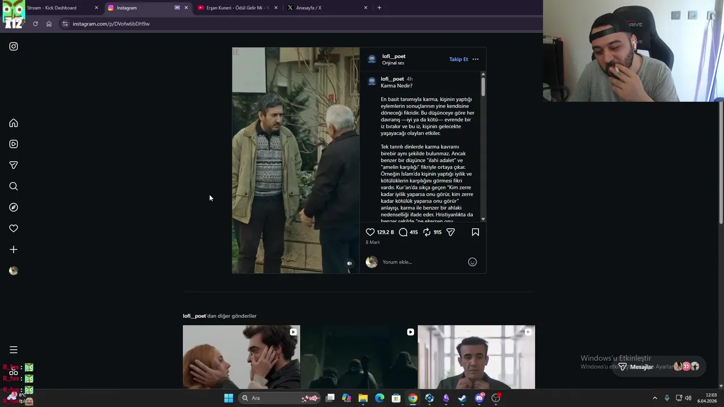Open a new browser tab
Image resolution: width=724 pixels, height=407 pixels.
pyautogui.click(x=379, y=8)
